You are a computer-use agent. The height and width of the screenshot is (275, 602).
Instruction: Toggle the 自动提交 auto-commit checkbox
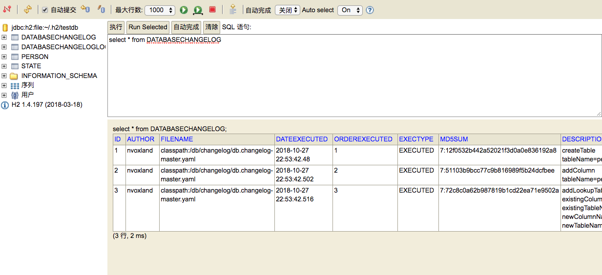point(45,10)
